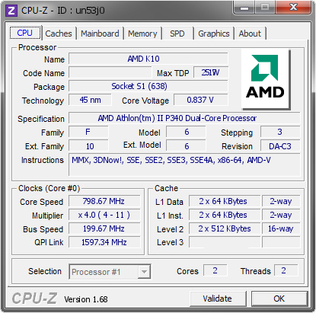Click the dropdown arrow beside Processor #1
Screen dimensions: 316x313
pyautogui.click(x=144, y=272)
